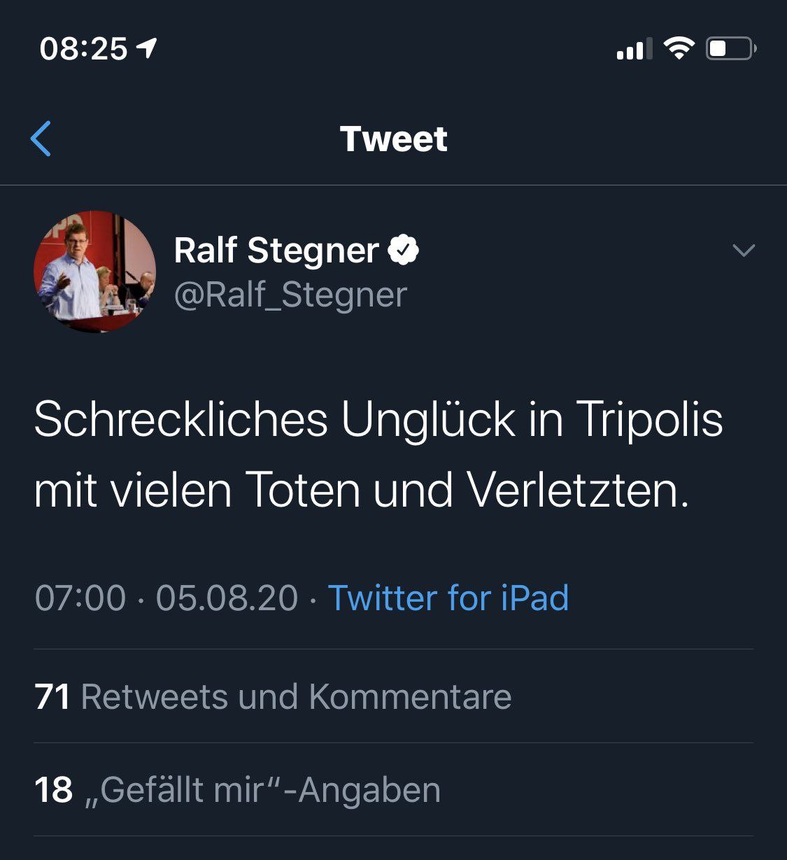The height and width of the screenshot is (860, 787).
Task: Tap the number 71 retweet count
Action: pos(52,697)
